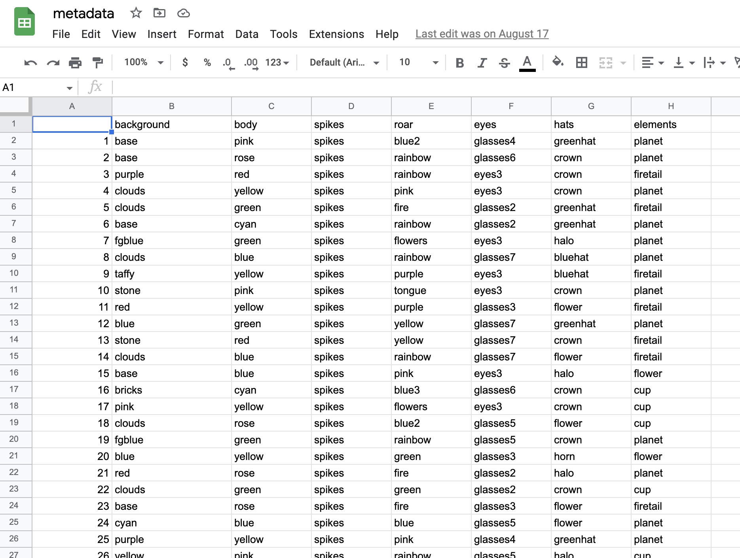This screenshot has height=558, width=740.
Task: Select column E header
Action: coord(431,106)
